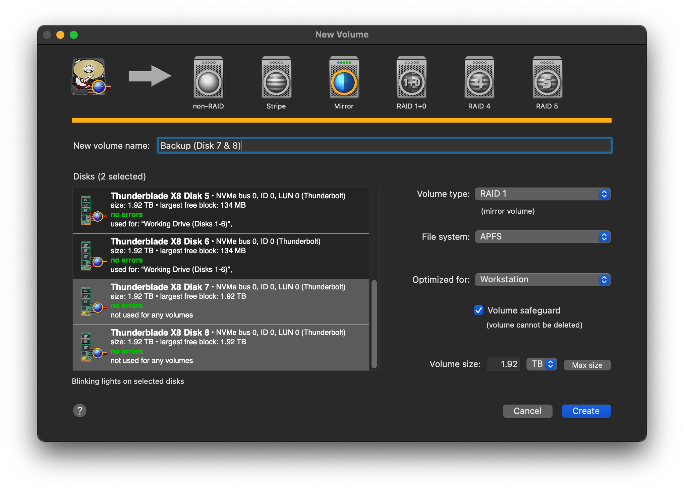Choose the RAID 5 icon
Image resolution: width=684 pixels, height=491 pixels.
(x=547, y=78)
